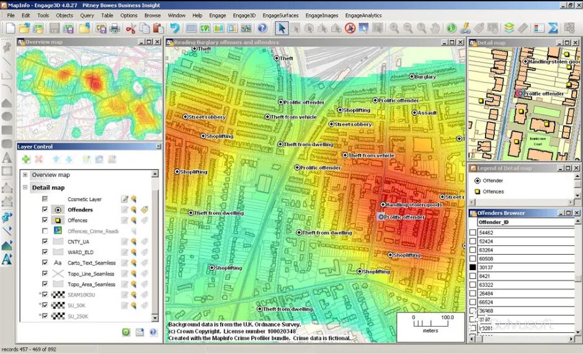Click the Move Layer Down arrow icon

coord(69,160)
